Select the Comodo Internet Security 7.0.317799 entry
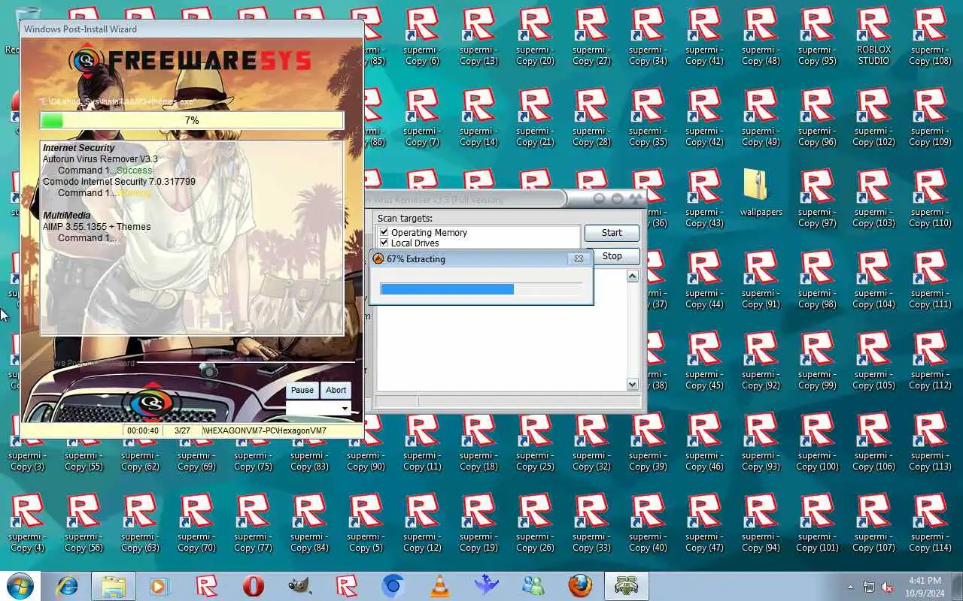963x601 pixels. coord(119,182)
